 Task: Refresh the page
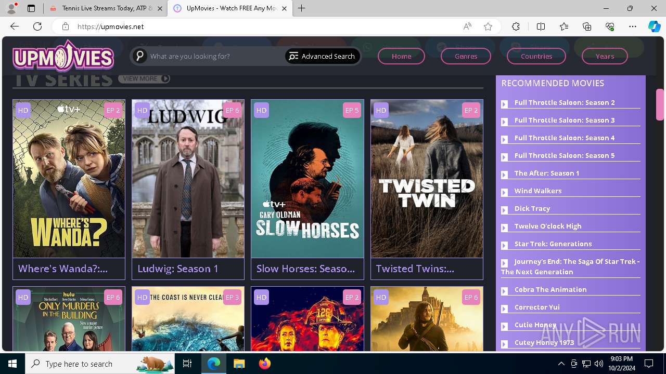pyautogui.click(x=37, y=26)
